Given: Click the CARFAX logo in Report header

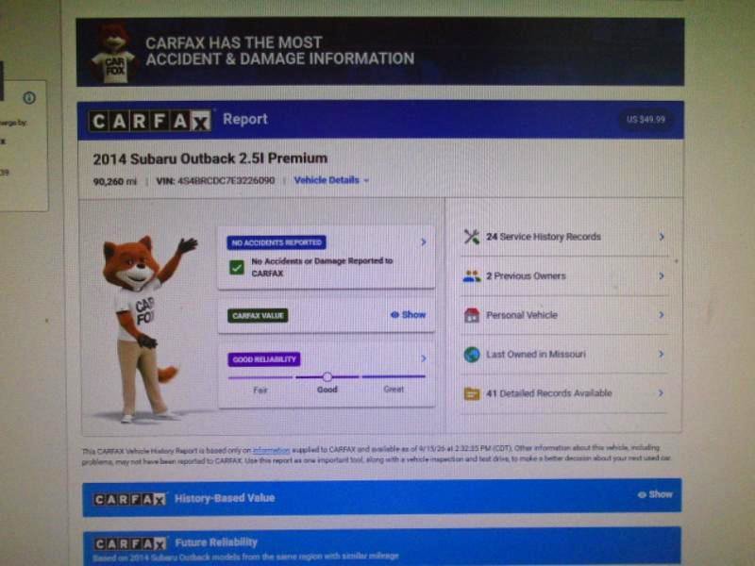Looking at the screenshot, I should [150, 122].
